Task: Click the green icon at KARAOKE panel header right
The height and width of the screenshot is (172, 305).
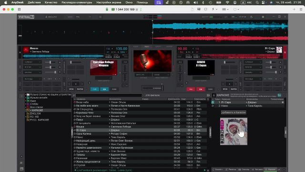Action: [x=279, y=95]
